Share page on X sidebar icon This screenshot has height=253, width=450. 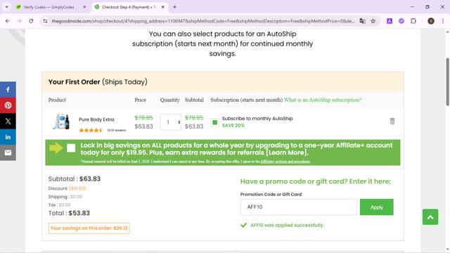point(8,121)
